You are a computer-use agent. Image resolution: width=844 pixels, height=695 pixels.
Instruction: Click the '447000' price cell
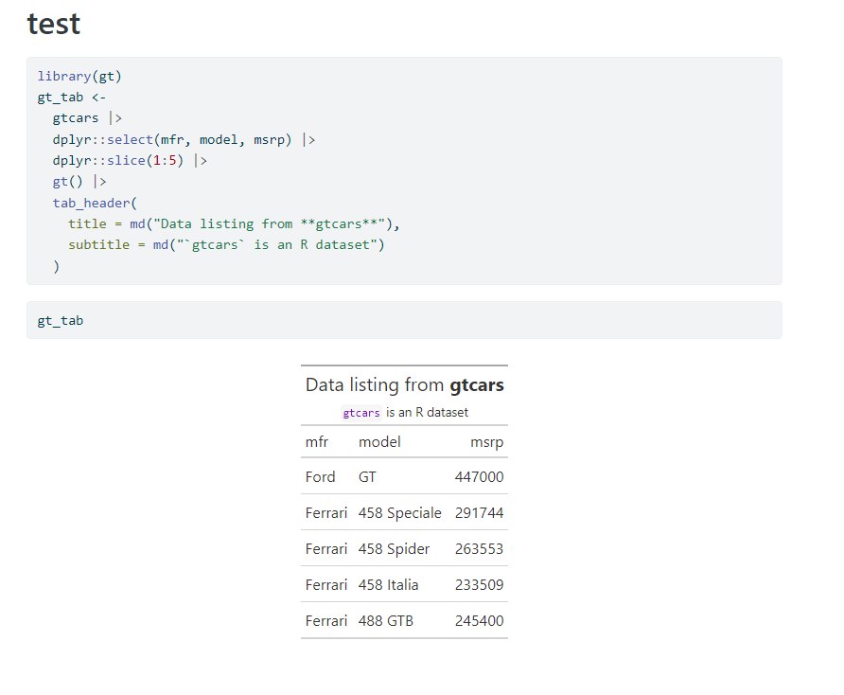pyautogui.click(x=479, y=477)
